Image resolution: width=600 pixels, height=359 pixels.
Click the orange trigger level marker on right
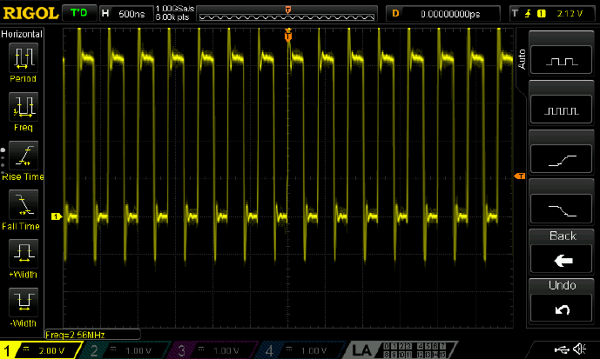pyautogui.click(x=519, y=176)
